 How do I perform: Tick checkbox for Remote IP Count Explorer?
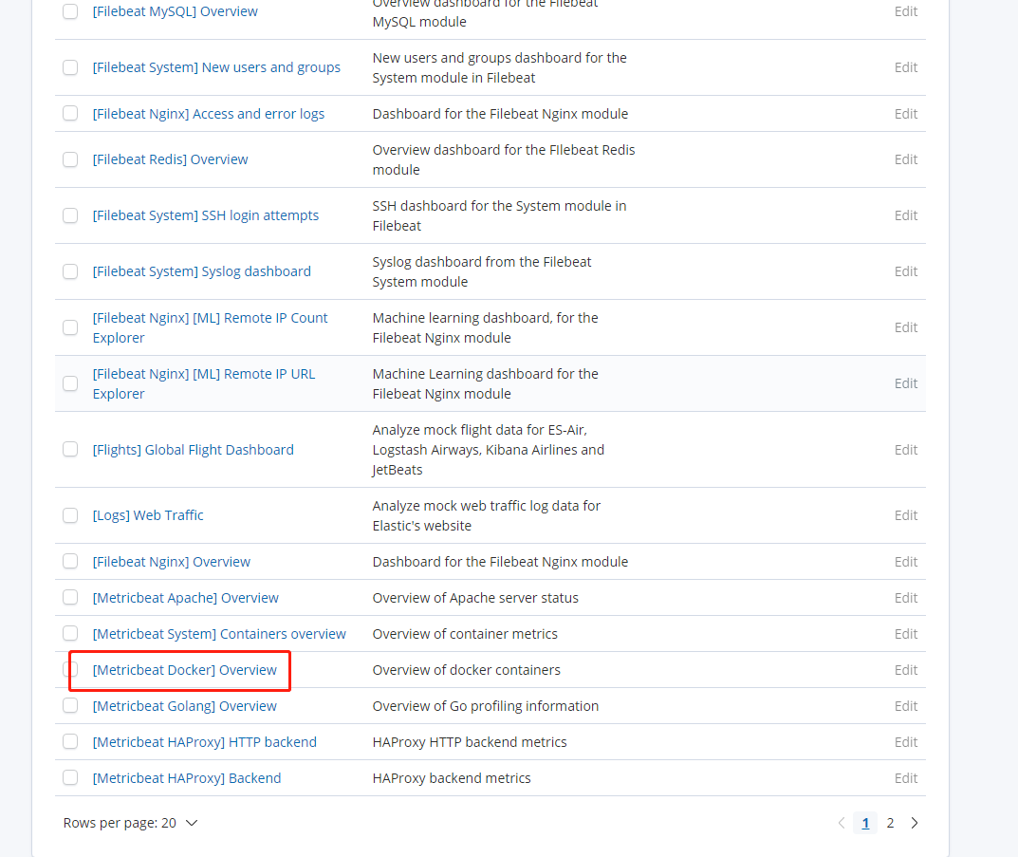point(70,327)
